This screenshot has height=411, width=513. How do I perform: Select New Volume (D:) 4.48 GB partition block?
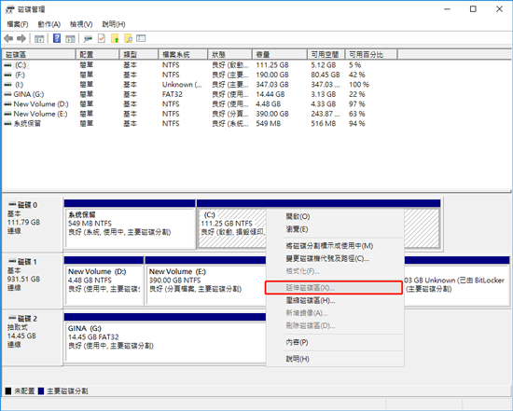tap(104, 281)
